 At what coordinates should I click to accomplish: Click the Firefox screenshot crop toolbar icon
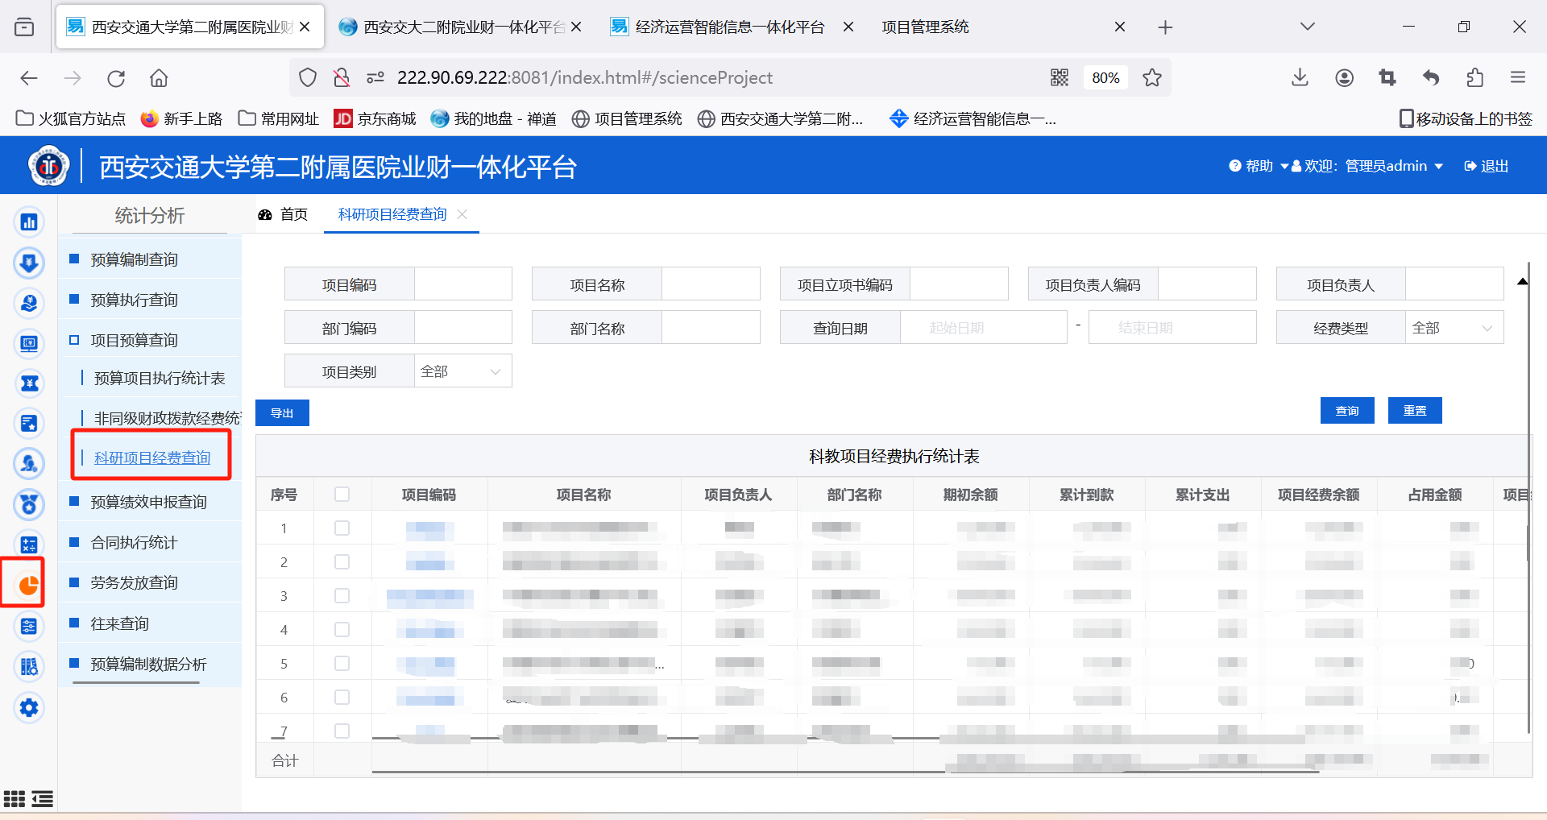[1387, 77]
